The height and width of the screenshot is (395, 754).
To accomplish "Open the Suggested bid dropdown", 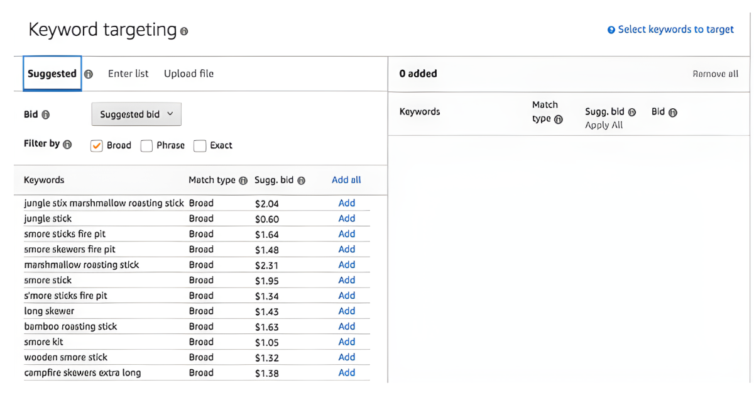I will pyautogui.click(x=136, y=114).
